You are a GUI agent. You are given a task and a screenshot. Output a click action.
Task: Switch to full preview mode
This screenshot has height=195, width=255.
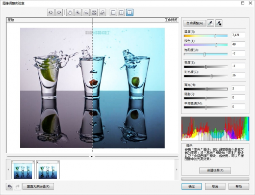click(x=113, y=12)
